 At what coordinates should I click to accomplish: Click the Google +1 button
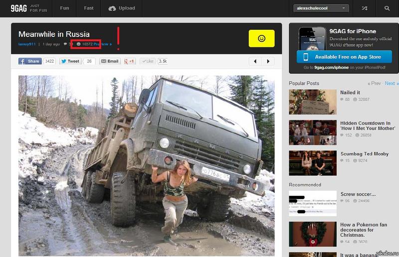coord(130,61)
